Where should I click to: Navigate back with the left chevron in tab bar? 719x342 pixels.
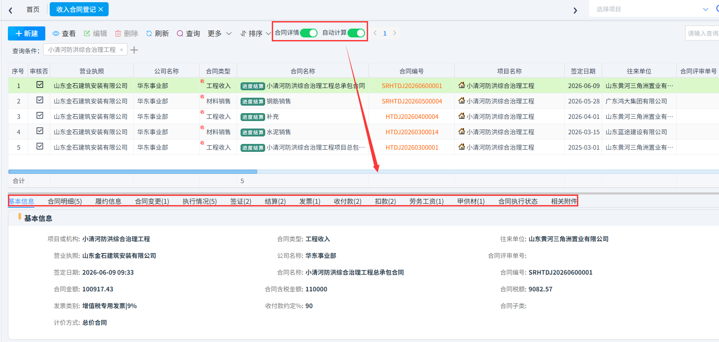[x=11, y=10]
